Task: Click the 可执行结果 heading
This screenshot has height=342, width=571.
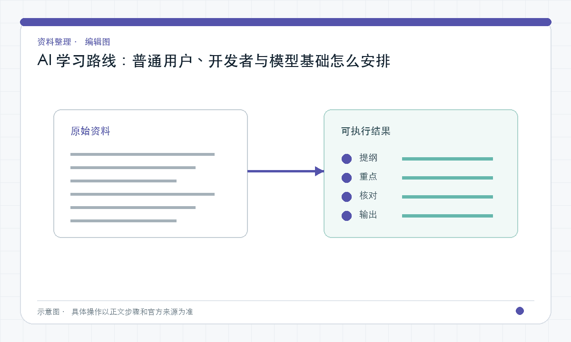Action: point(366,132)
